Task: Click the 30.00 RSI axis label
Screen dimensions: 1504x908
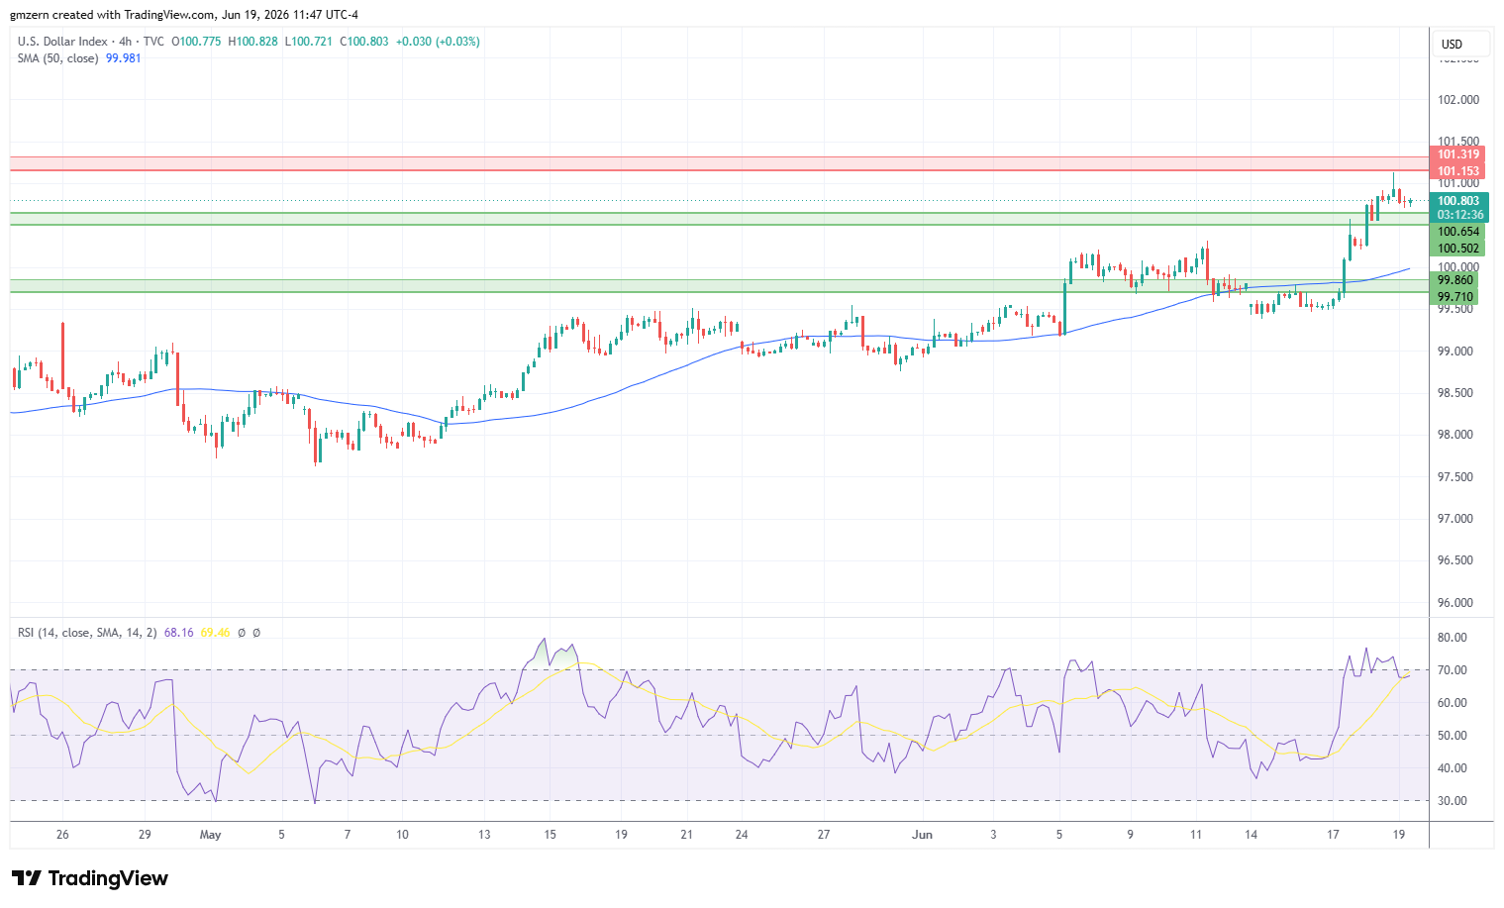Action: pyautogui.click(x=1453, y=801)
